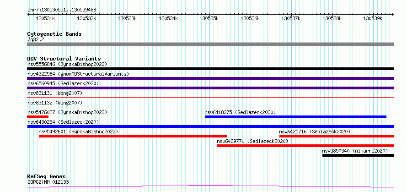The image size is (407, 192).
Task: Click the 7q32.2 band label
Action: click(36, 39)
